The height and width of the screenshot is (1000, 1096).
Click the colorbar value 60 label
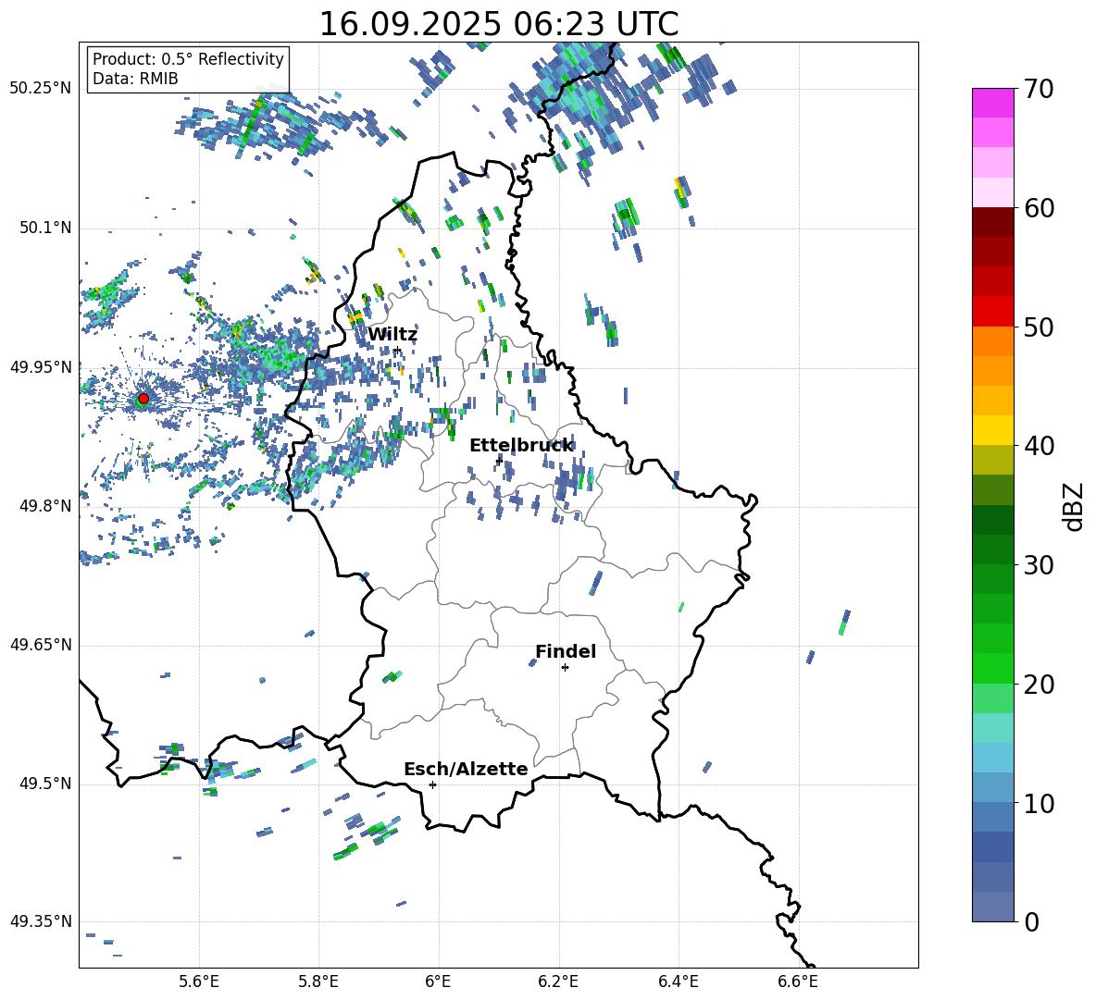coord(1038,208)
